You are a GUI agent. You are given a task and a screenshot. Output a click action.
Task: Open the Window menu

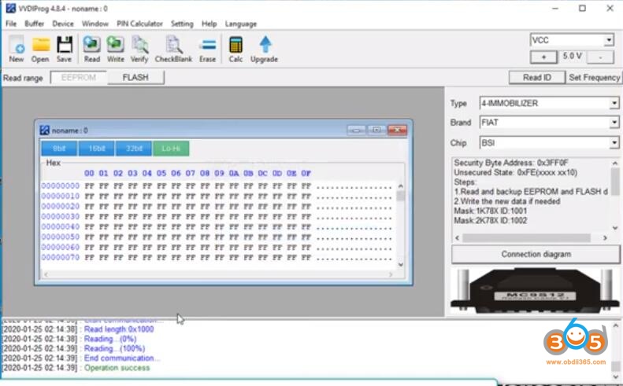point(95,24)
